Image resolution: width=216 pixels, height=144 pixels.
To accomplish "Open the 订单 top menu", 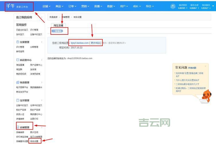I will [x=72, y=6].
